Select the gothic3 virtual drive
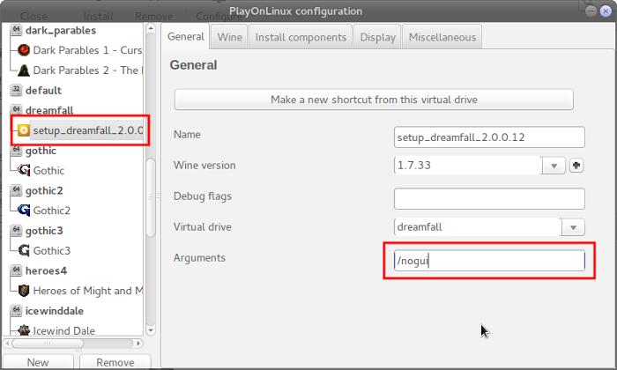This screenshot has width=617, height=370. click(x=44, y=231)
